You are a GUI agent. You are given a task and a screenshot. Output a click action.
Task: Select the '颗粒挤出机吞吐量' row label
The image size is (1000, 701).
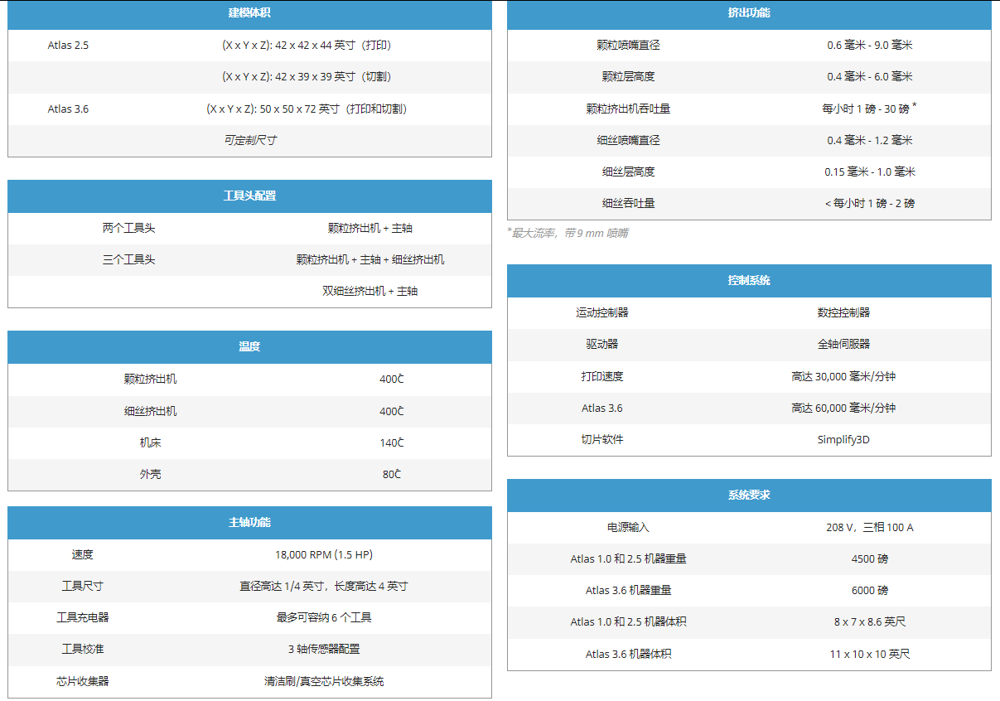coord(628,109)
